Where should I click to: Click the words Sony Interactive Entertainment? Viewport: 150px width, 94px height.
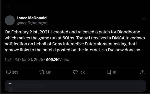click(x=82, y=44)
